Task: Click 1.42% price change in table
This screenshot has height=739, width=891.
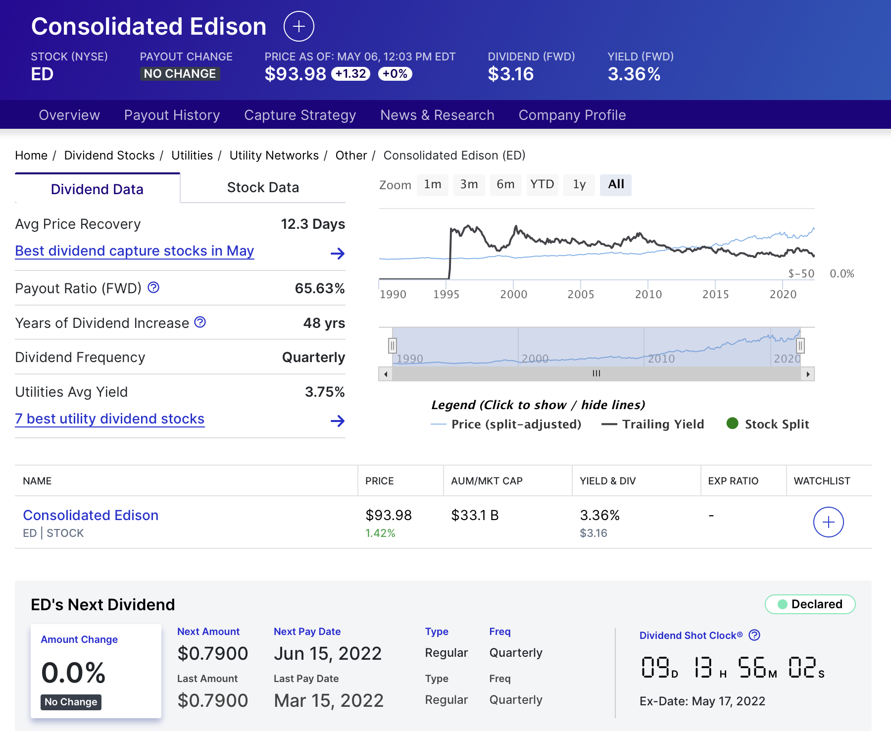Action: (380, 533)
